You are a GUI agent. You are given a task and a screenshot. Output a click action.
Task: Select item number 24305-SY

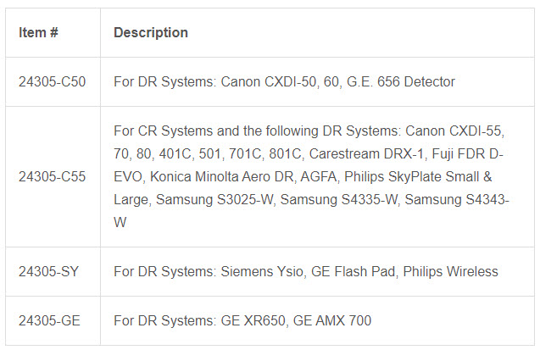[48, 271]
